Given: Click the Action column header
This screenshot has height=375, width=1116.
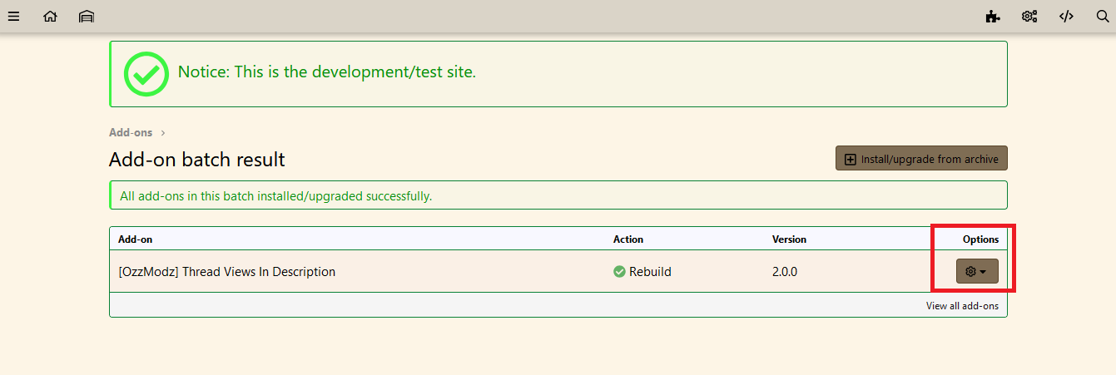Looking at the screenshot, I should point(628,239).
